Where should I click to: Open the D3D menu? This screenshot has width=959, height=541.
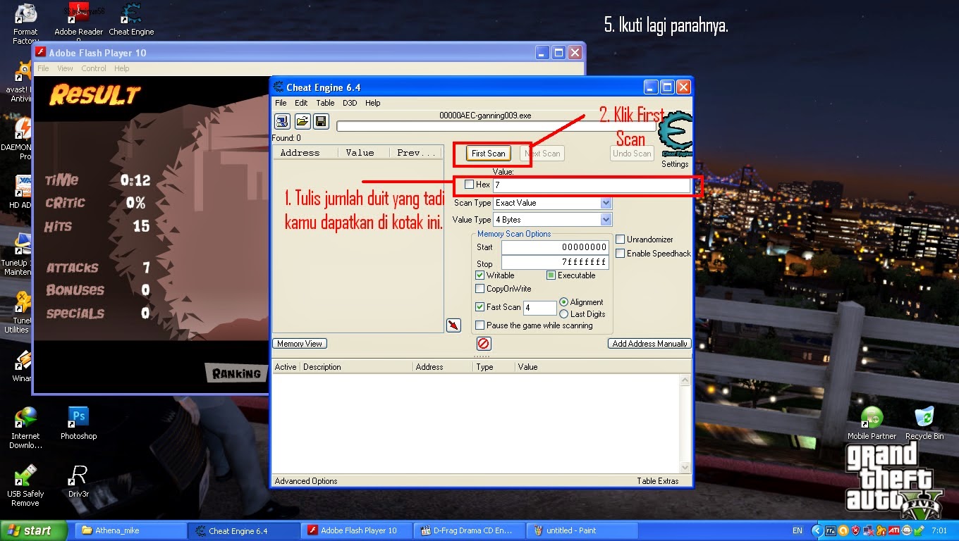tap(350, 103)
